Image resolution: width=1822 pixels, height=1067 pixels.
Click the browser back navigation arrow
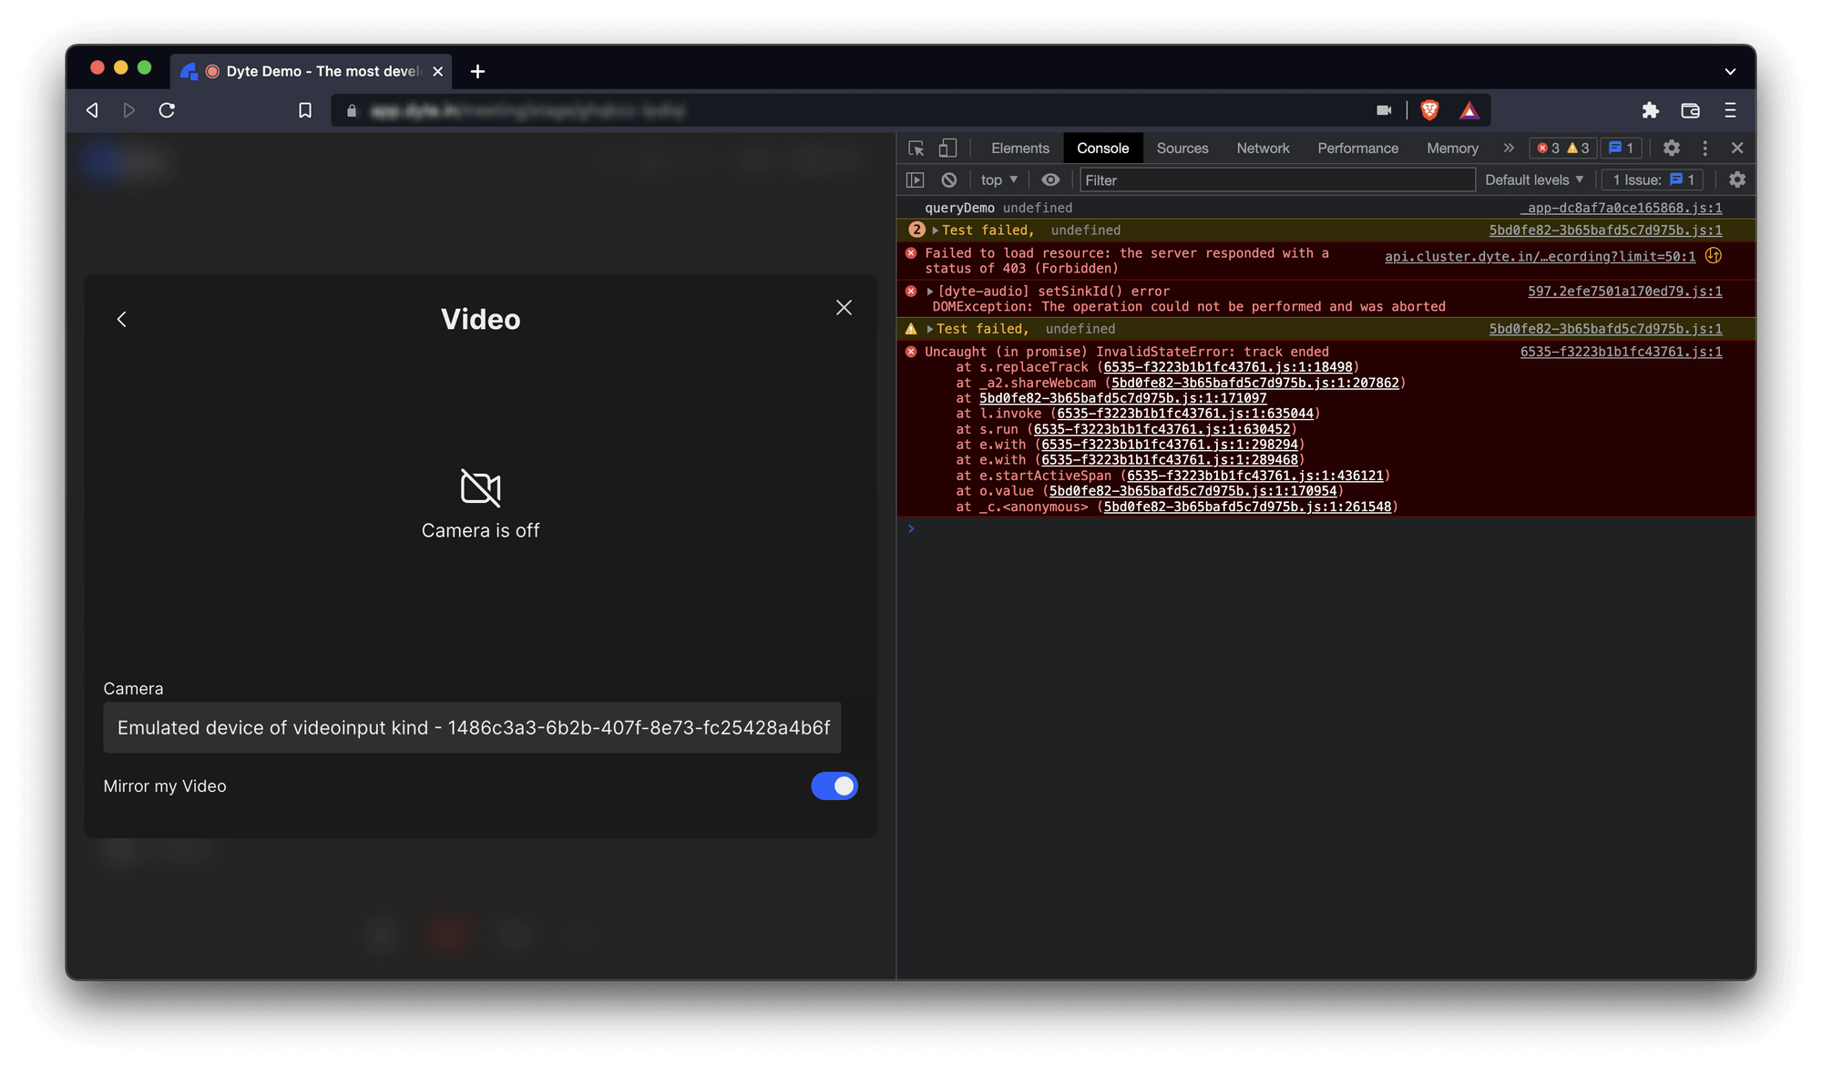(92, 110)
